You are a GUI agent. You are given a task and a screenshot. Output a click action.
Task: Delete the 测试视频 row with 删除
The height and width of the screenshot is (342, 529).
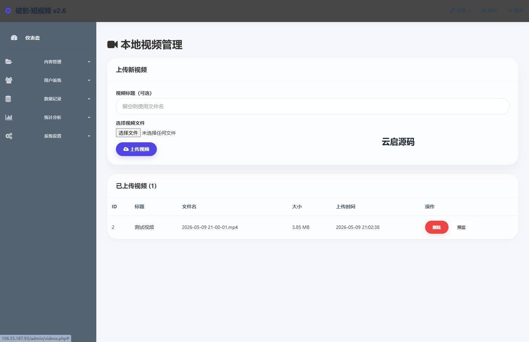[x=436, y=227]
